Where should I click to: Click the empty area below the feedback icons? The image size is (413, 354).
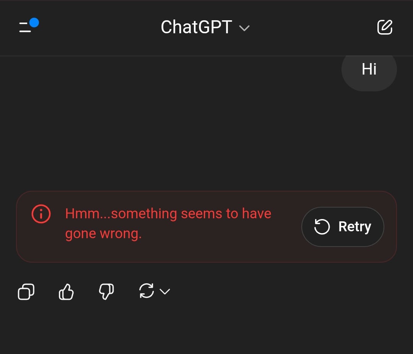[206, 329]
